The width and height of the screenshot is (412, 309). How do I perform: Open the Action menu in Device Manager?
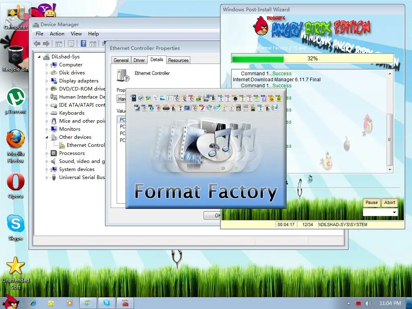tap(57, 34)
